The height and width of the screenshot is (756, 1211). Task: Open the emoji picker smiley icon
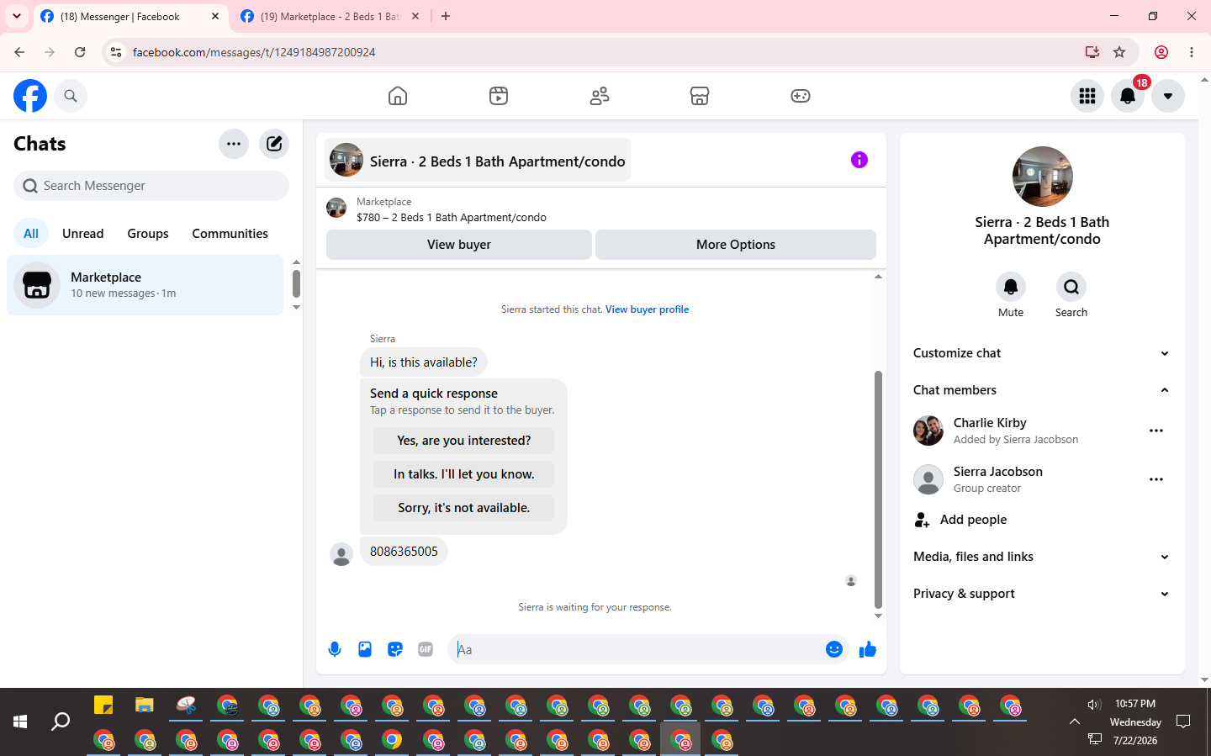click(834, 649)
